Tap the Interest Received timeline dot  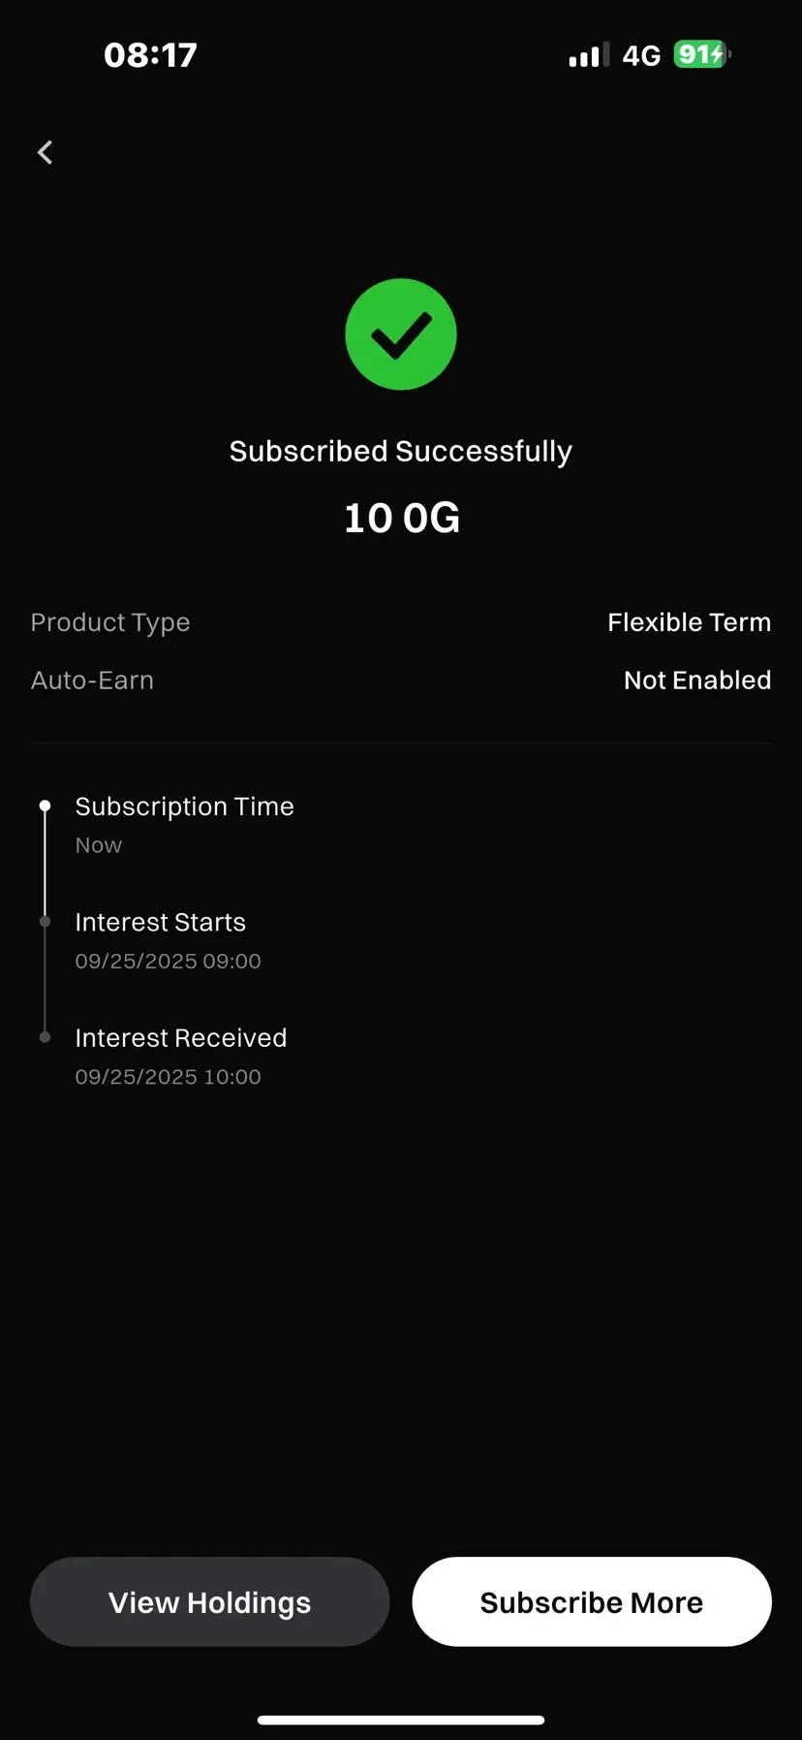pos(45,1037)
